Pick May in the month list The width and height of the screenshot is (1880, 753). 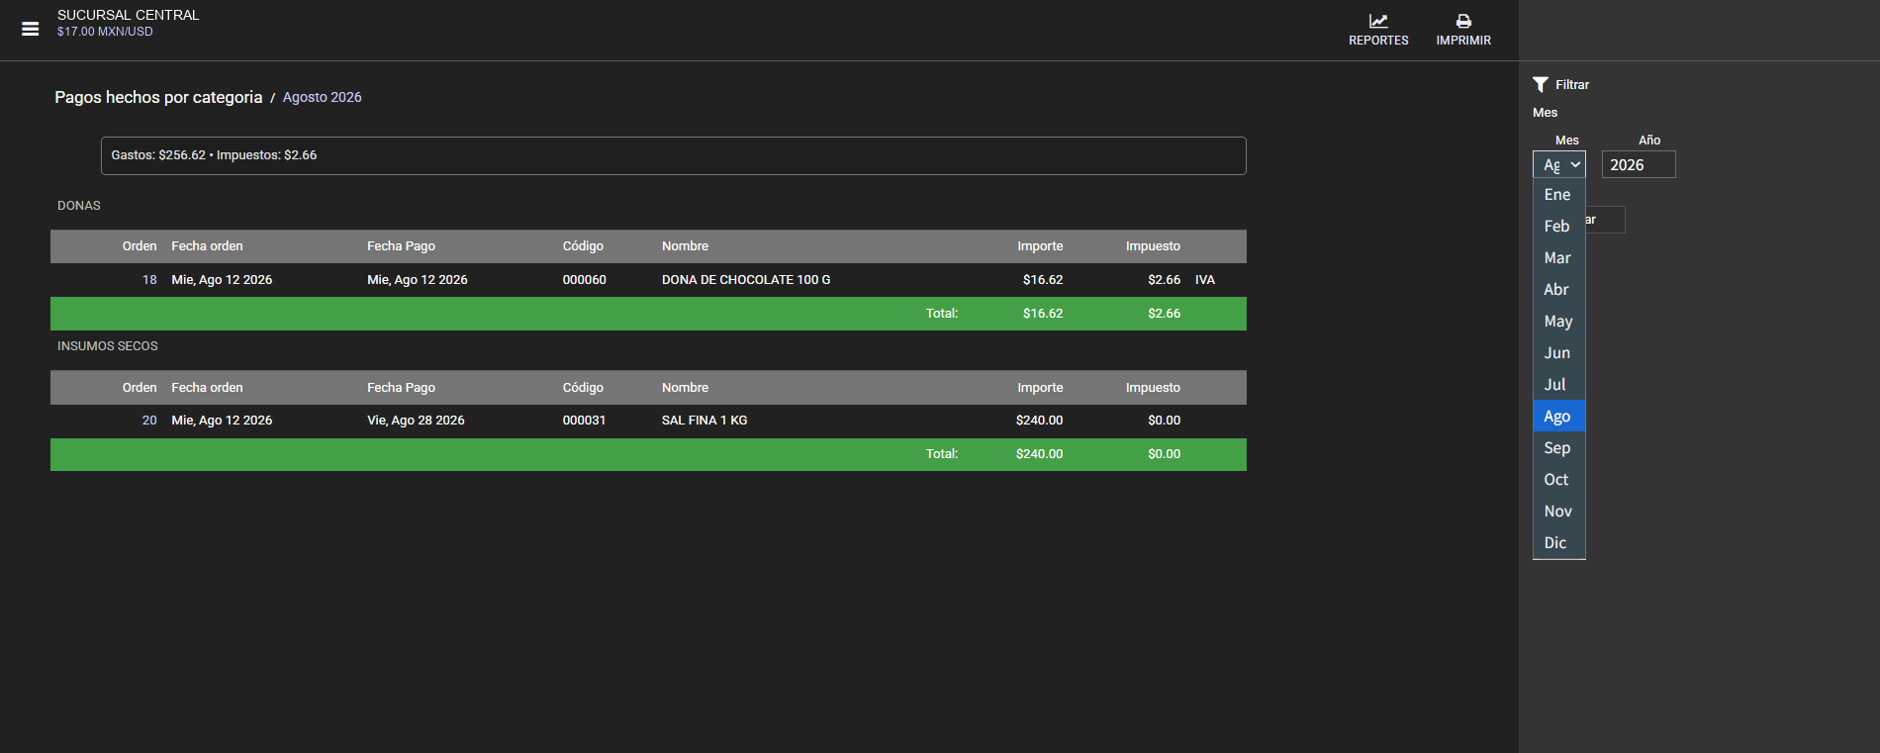pyautogui.click(x=1559, y=322)
